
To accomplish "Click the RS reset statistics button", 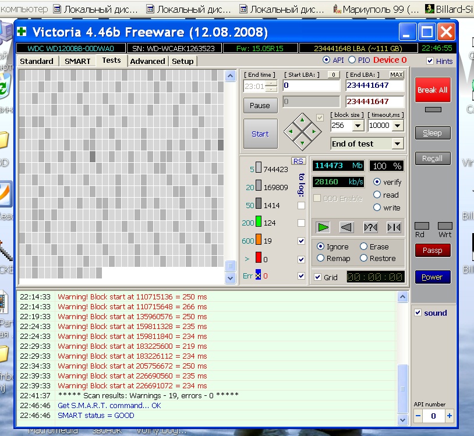I will (298, 161).
